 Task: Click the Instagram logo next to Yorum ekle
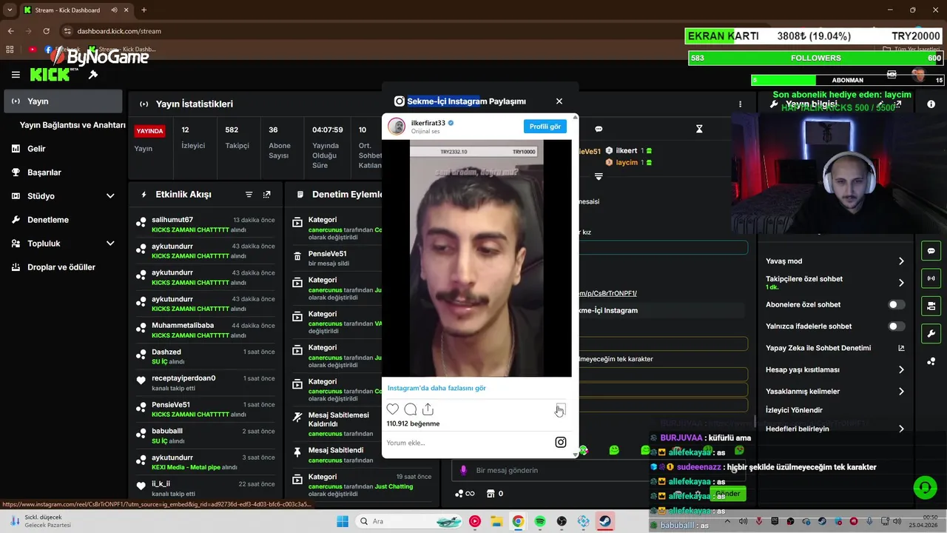tap(561, 443)
